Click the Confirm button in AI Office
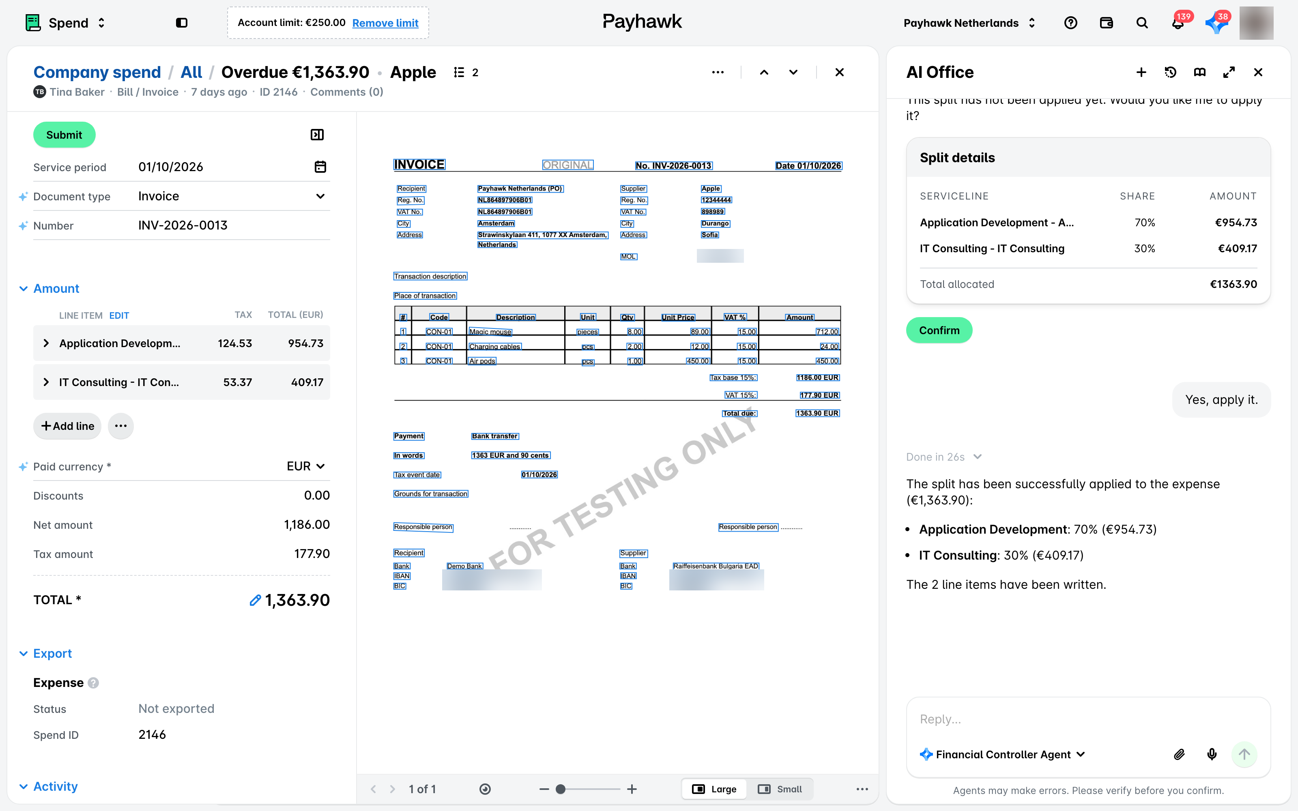 pos(939,330)
